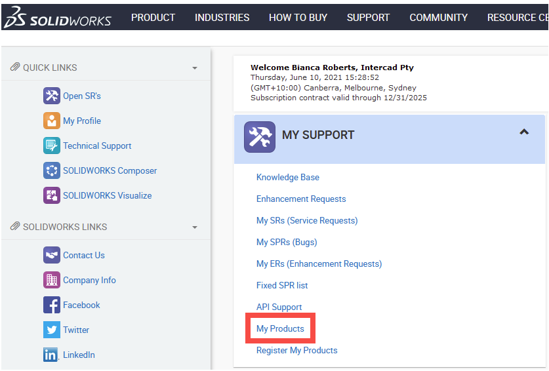Collapse the SOLIDWORKS Links section arrow
This screenshot has width=549, height=371.
[195, 227]
